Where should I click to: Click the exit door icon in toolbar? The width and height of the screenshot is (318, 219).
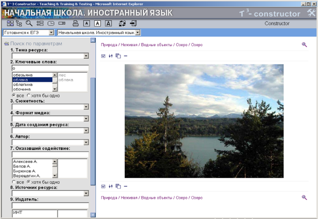[133, 23]
